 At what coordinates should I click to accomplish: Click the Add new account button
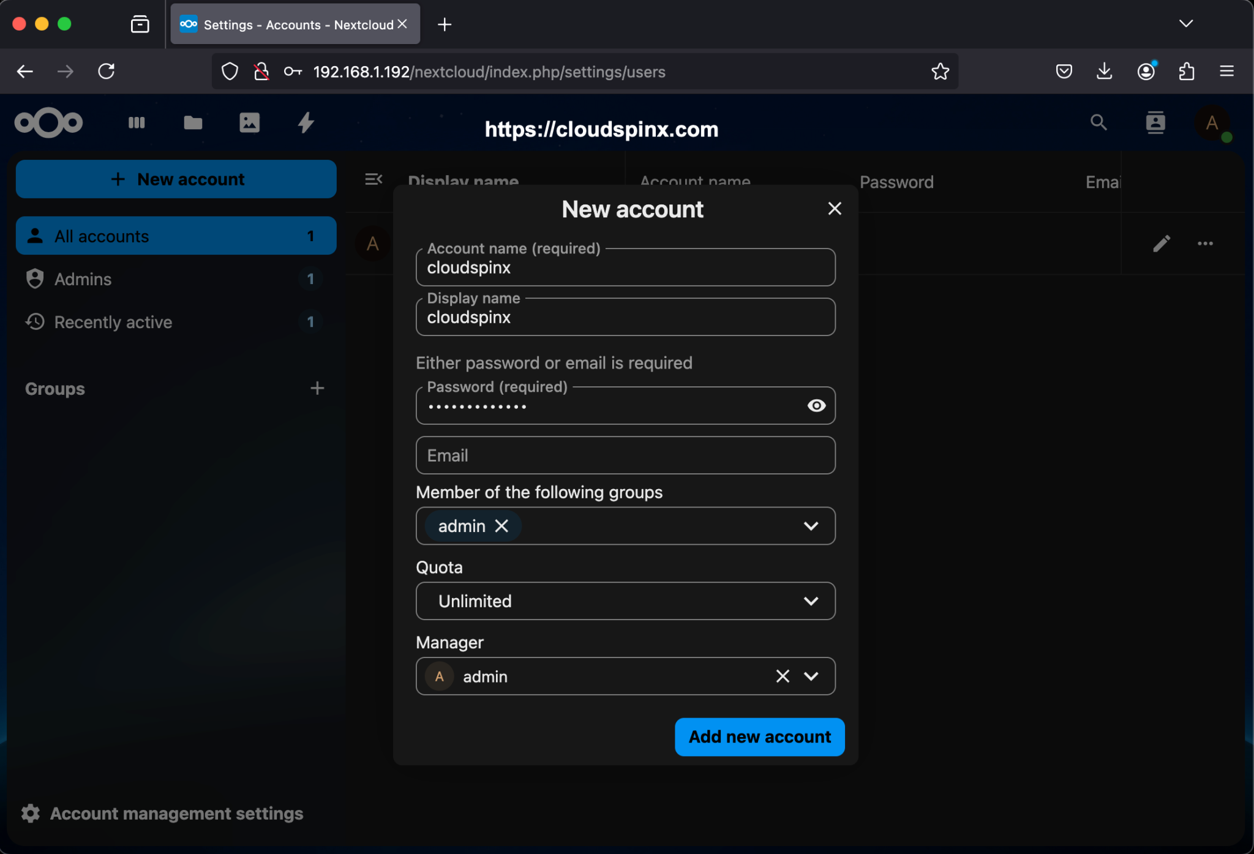coord(759,737)
